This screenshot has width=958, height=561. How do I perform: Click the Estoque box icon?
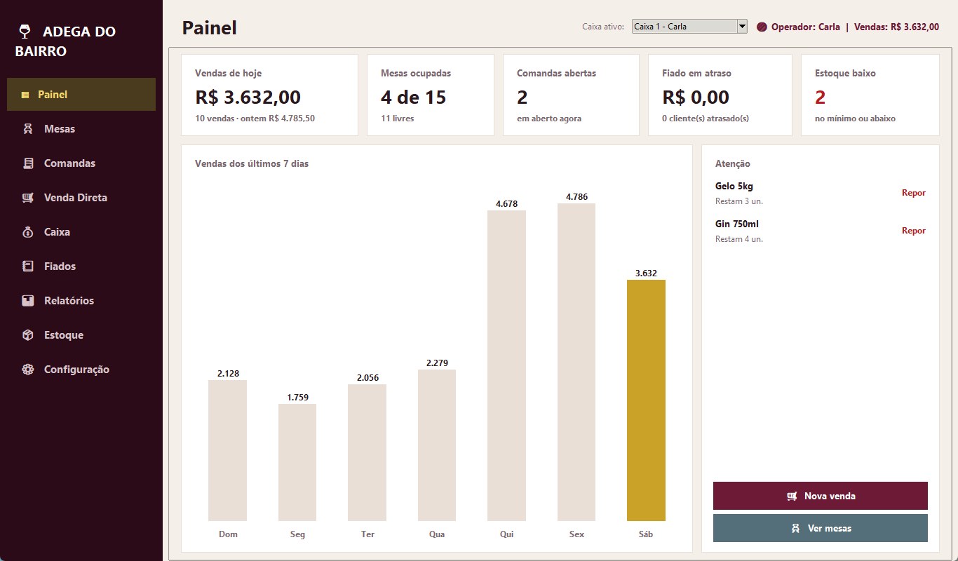coord(28,335)
